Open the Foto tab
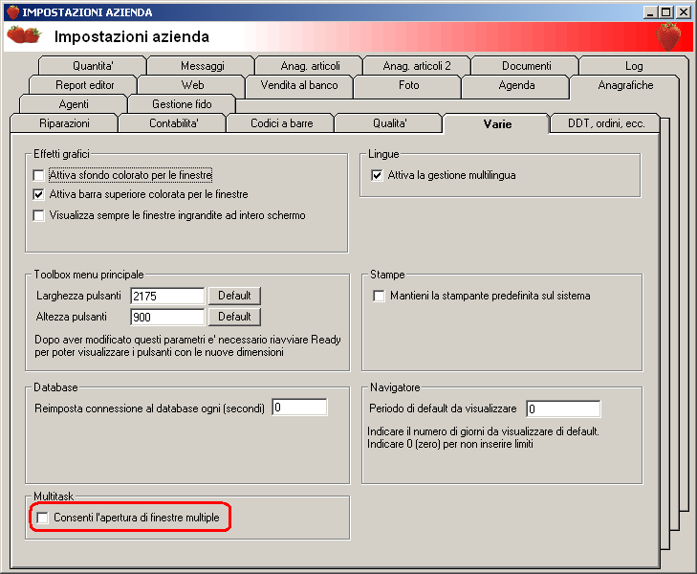Viewport: 697px width, 574px height. tap(408, 85)
